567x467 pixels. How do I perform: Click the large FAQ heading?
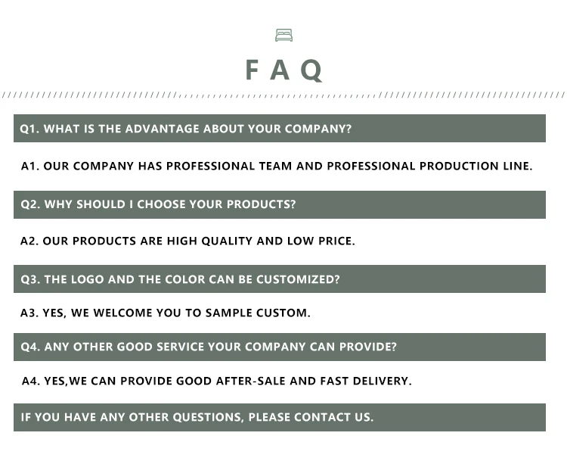click(283, 70)
